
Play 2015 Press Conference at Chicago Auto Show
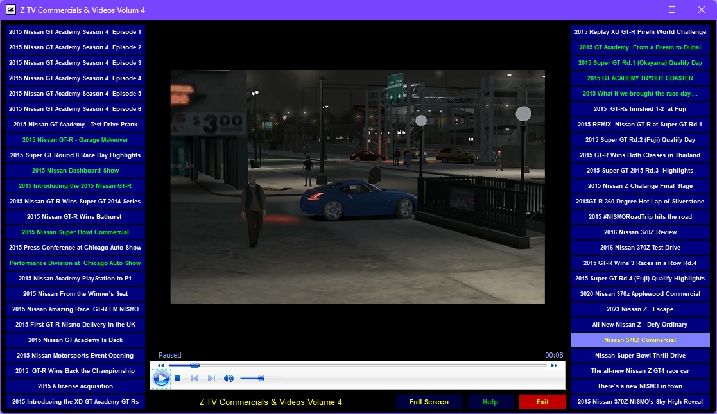click(76, 248)
